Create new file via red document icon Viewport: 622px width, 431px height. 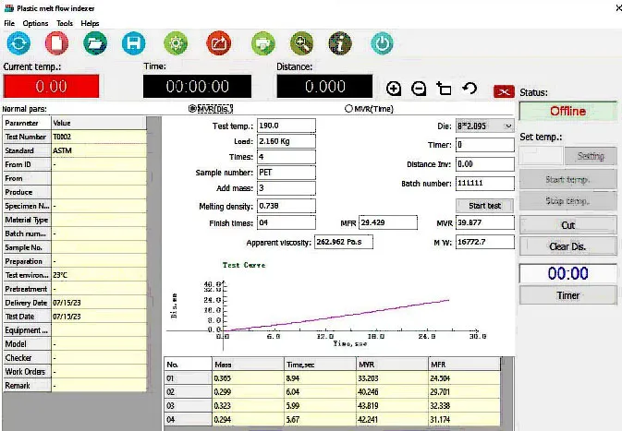tap(56, 43)
